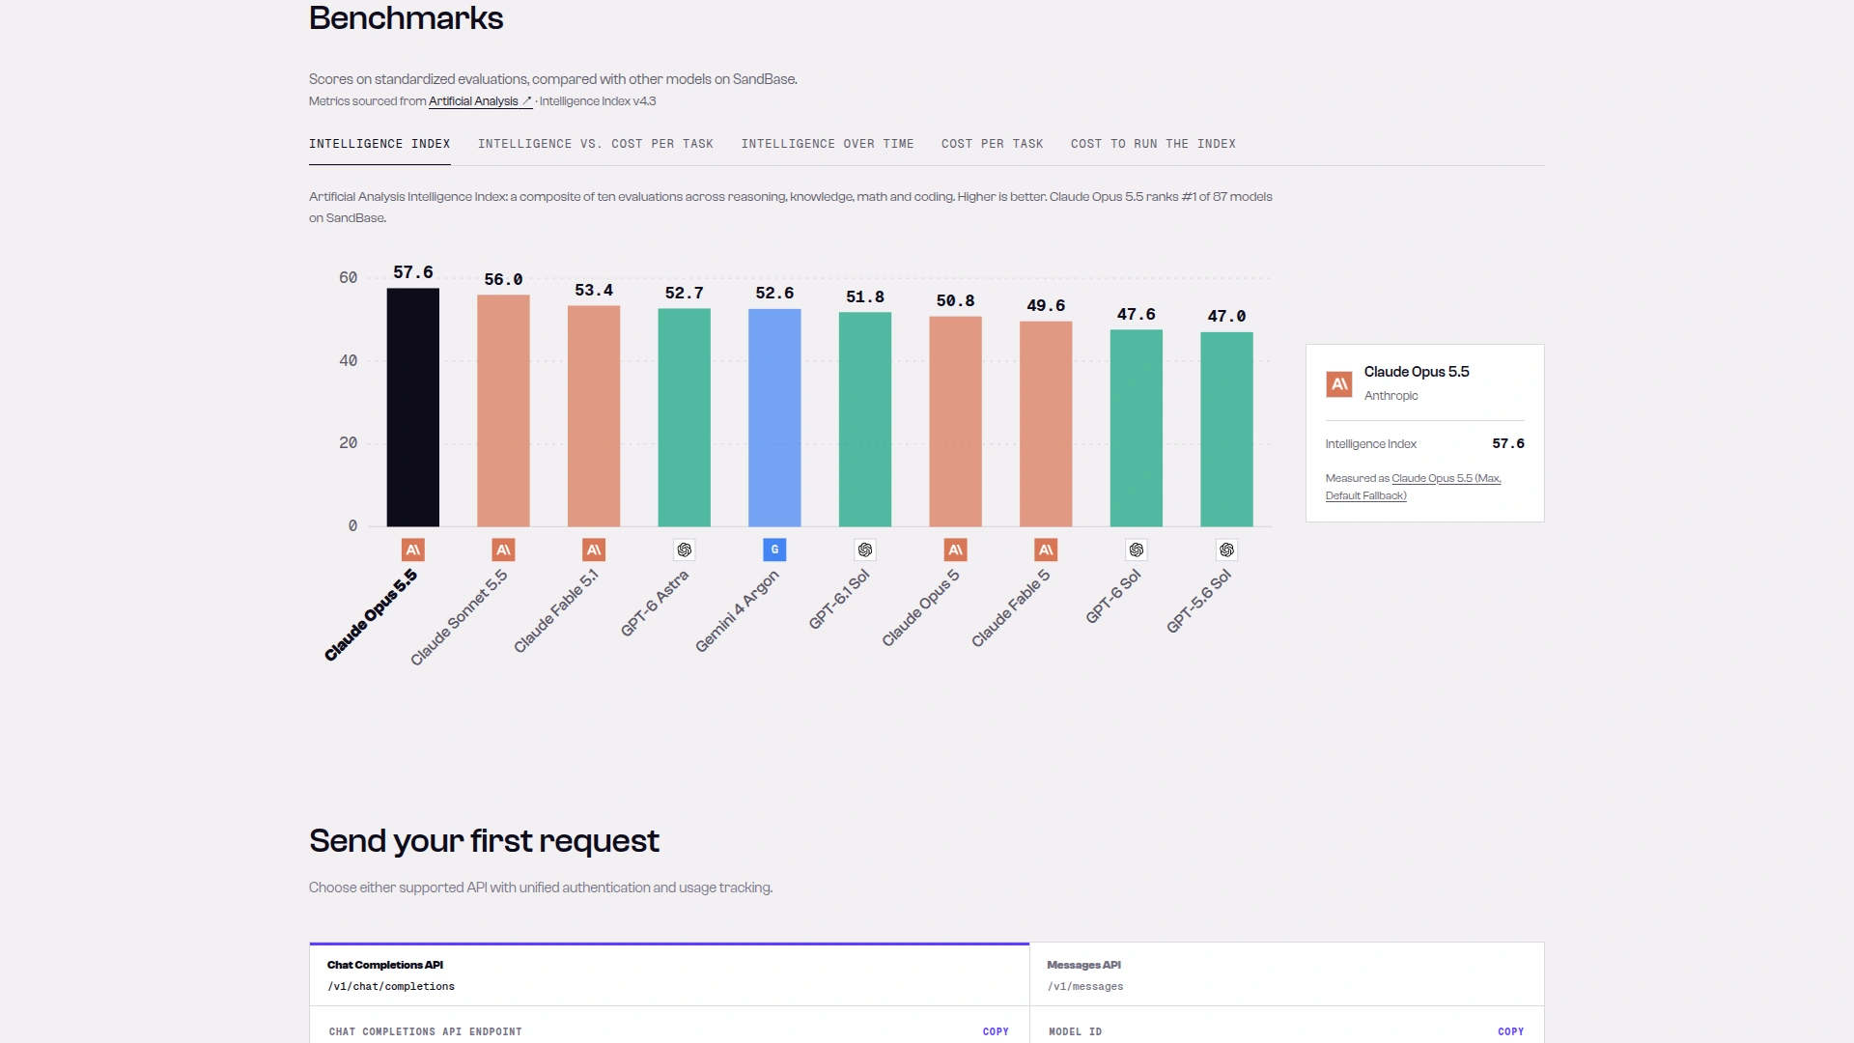
Task: Open the Cost Per Task tab
Action: 993,144
